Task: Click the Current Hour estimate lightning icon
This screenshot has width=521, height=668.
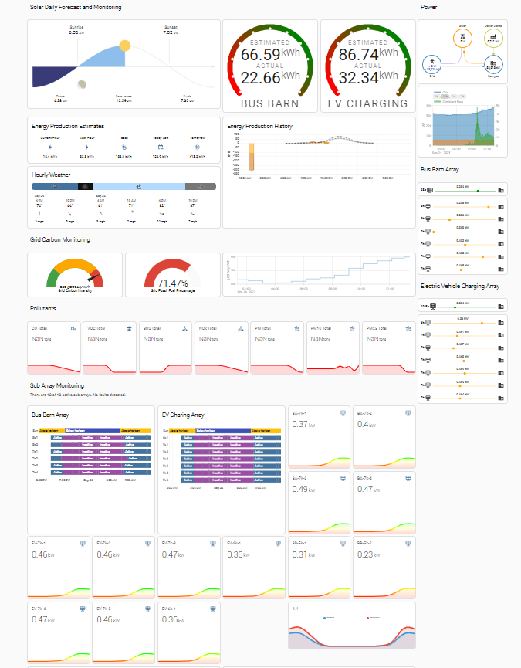Action: pos(50,147)
